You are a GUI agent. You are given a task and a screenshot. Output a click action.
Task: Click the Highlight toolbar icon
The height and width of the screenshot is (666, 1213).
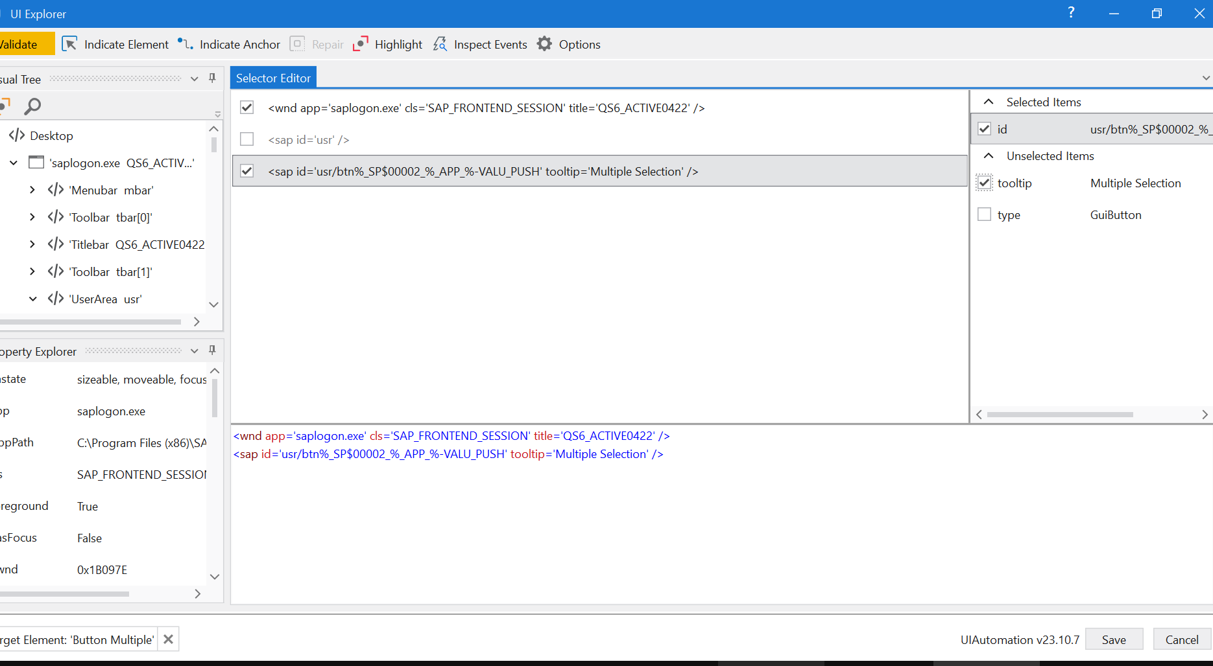click(x=361, y=43)
